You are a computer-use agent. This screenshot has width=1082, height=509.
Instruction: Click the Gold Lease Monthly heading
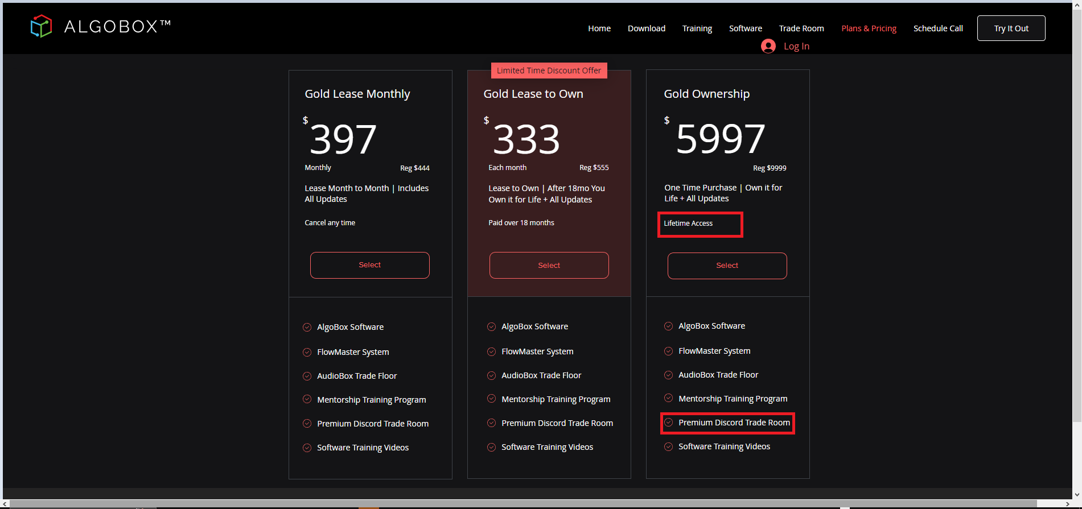click(x=357, y=94)
